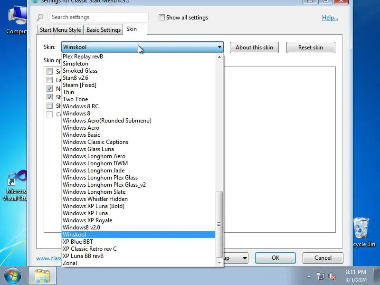
Task: Select Windows Longhorn Aero entry
Action: tap(139, 156)
